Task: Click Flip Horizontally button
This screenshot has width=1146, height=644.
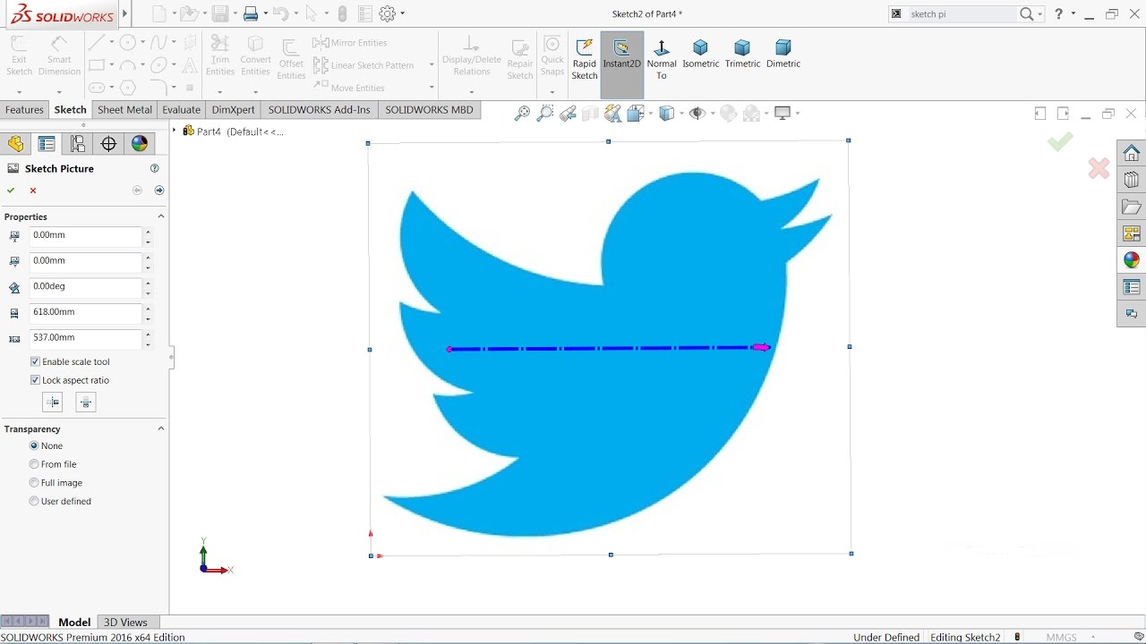Action: pos(53,402)
